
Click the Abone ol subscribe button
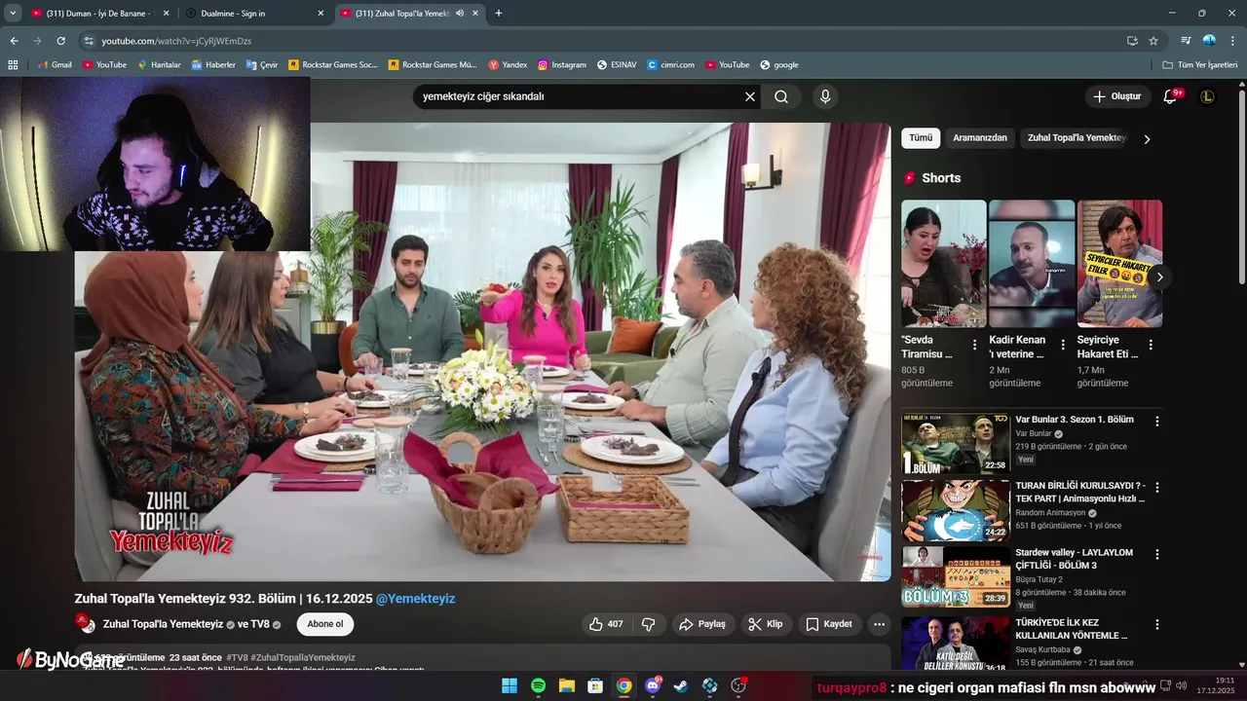(325, 624)
